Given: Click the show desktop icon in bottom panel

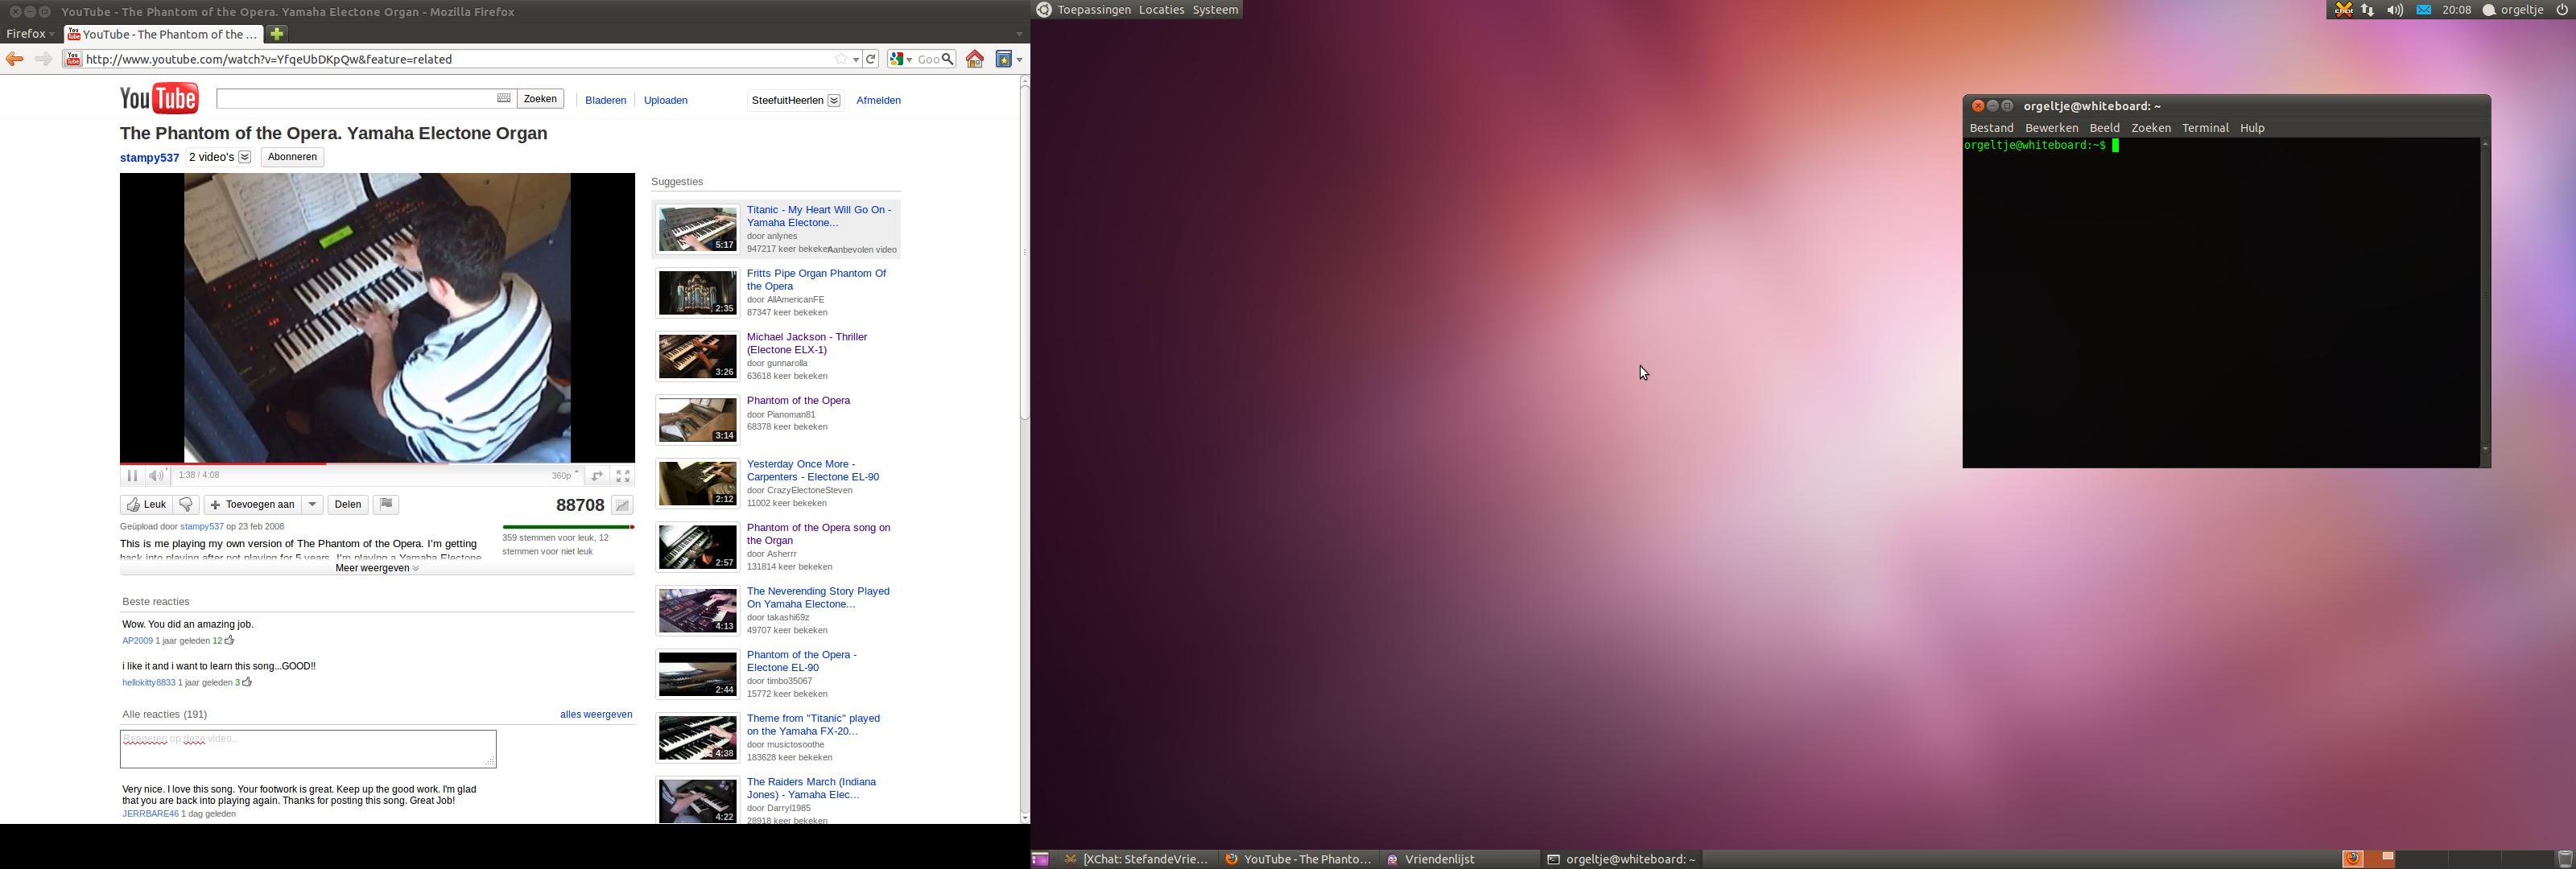Looking at the screenshot, I should click(x=1041, y=859).
